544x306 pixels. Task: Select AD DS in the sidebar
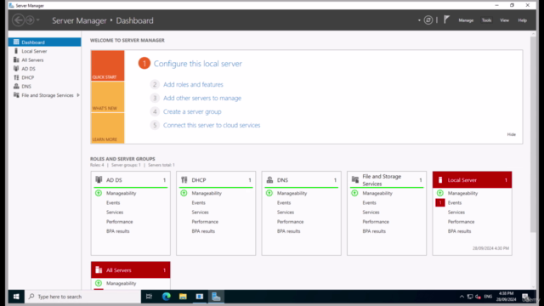tap(45, 69)
